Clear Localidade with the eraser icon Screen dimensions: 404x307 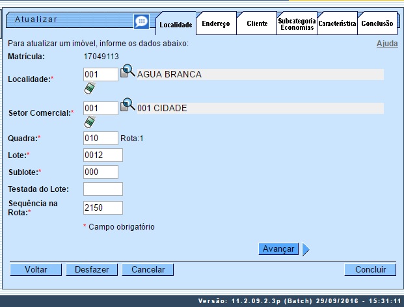[x=89, y=88]
